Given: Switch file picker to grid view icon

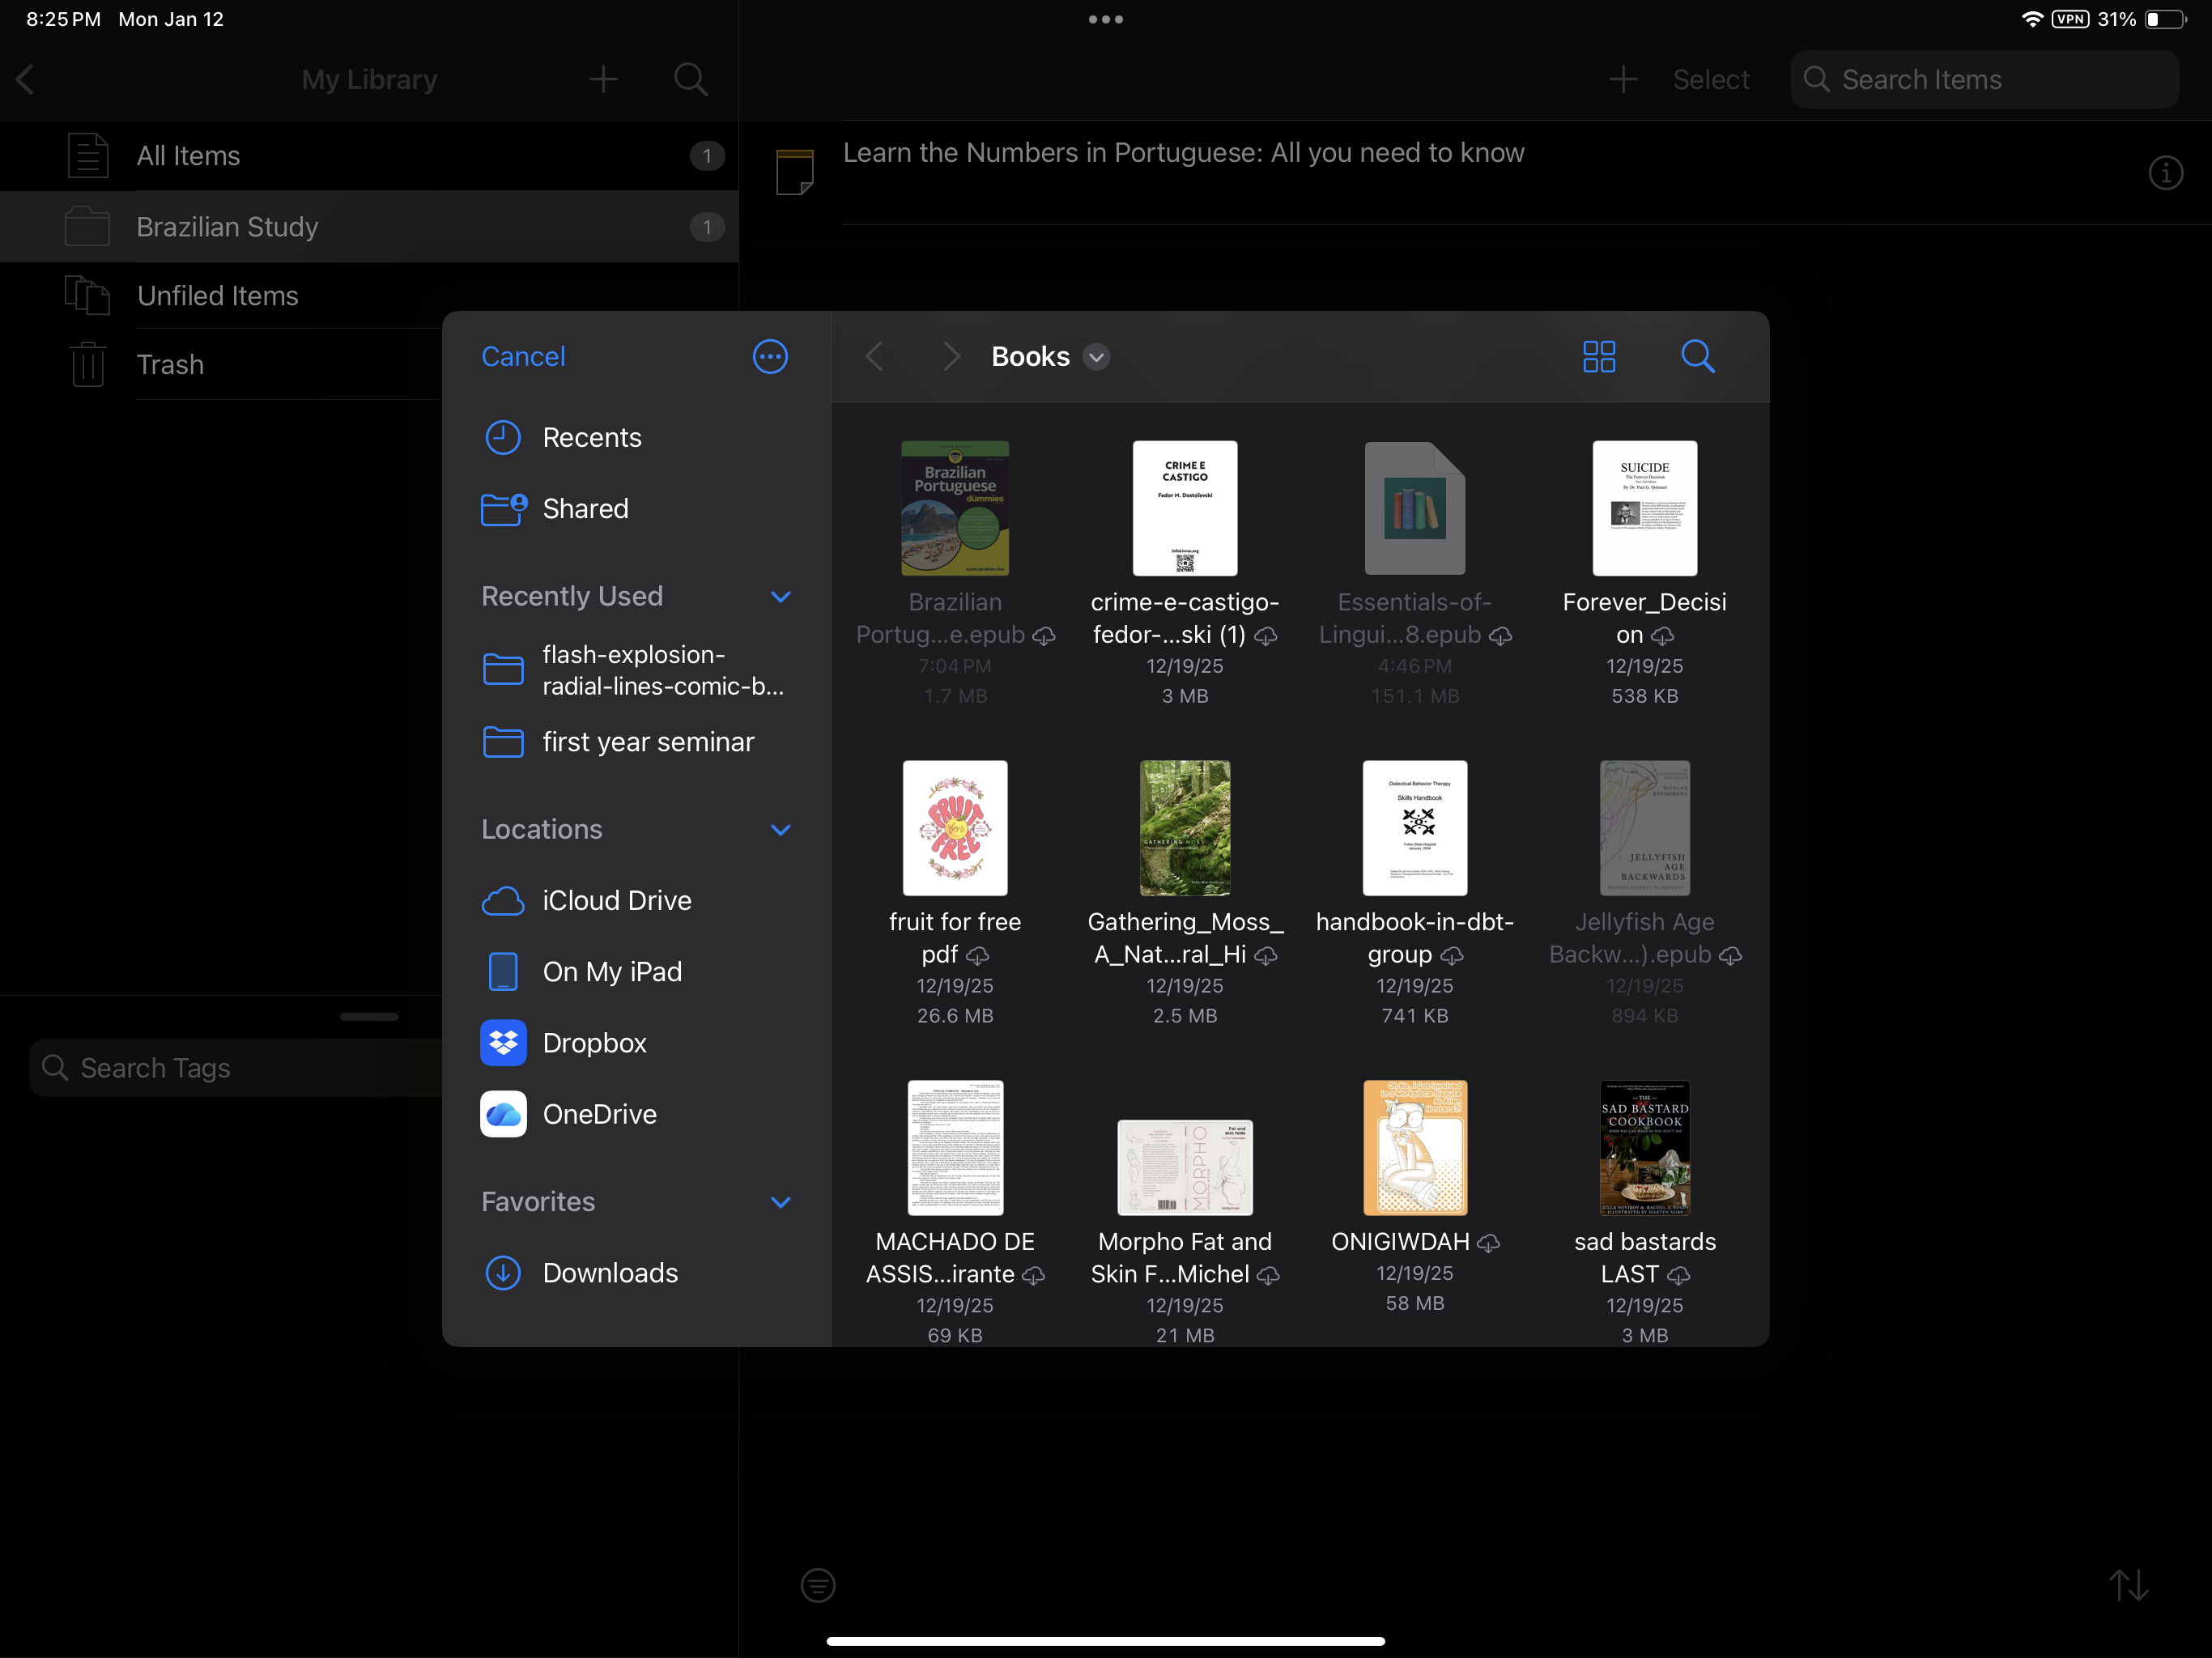Looking at the screenshot, I should (x=1598, y=357).
